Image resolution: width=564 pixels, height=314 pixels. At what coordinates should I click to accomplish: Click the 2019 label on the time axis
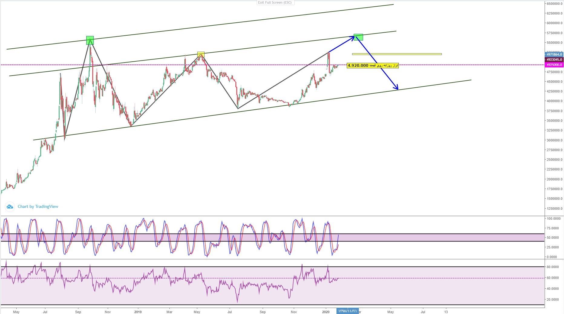point(138,312)
